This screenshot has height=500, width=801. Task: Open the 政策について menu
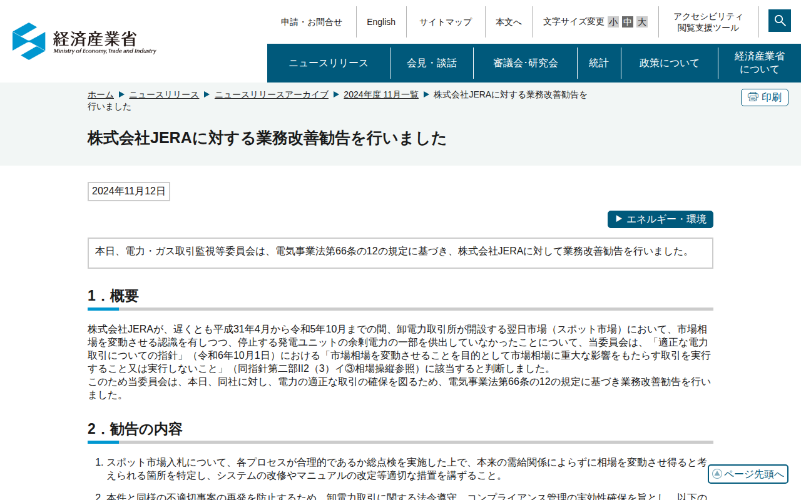point(670,63)
